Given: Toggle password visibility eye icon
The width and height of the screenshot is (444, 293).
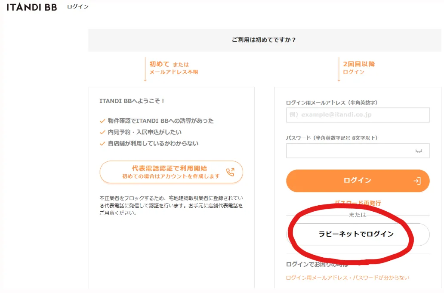Looking at the screenshot, I should 419,151.
